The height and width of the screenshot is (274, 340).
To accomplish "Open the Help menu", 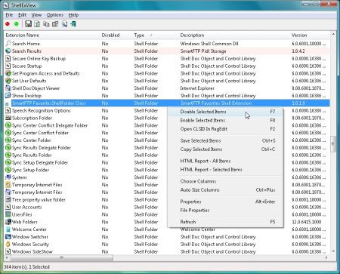I will 73,15.
